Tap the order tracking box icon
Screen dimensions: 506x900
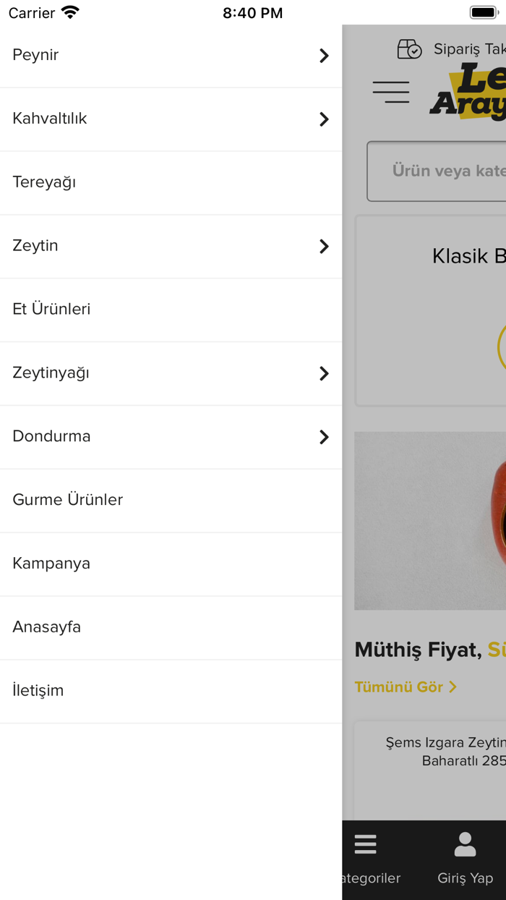pyautogui.click(x=409, y=49)
